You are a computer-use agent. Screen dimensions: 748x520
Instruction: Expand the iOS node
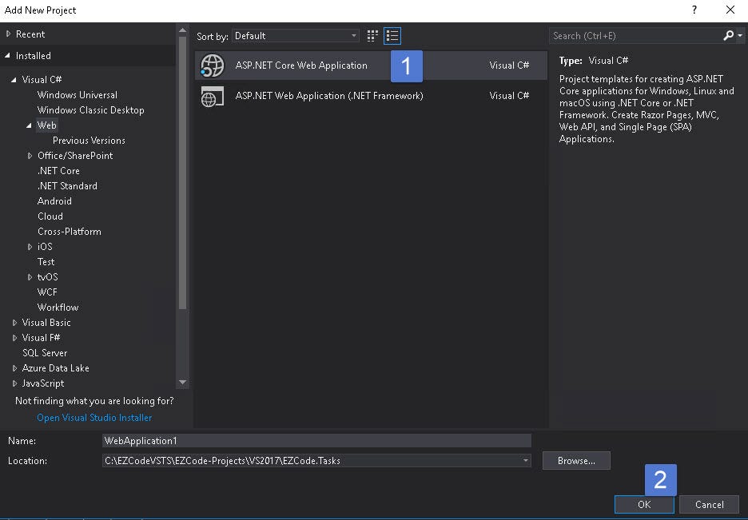click(x=30, y=247)
